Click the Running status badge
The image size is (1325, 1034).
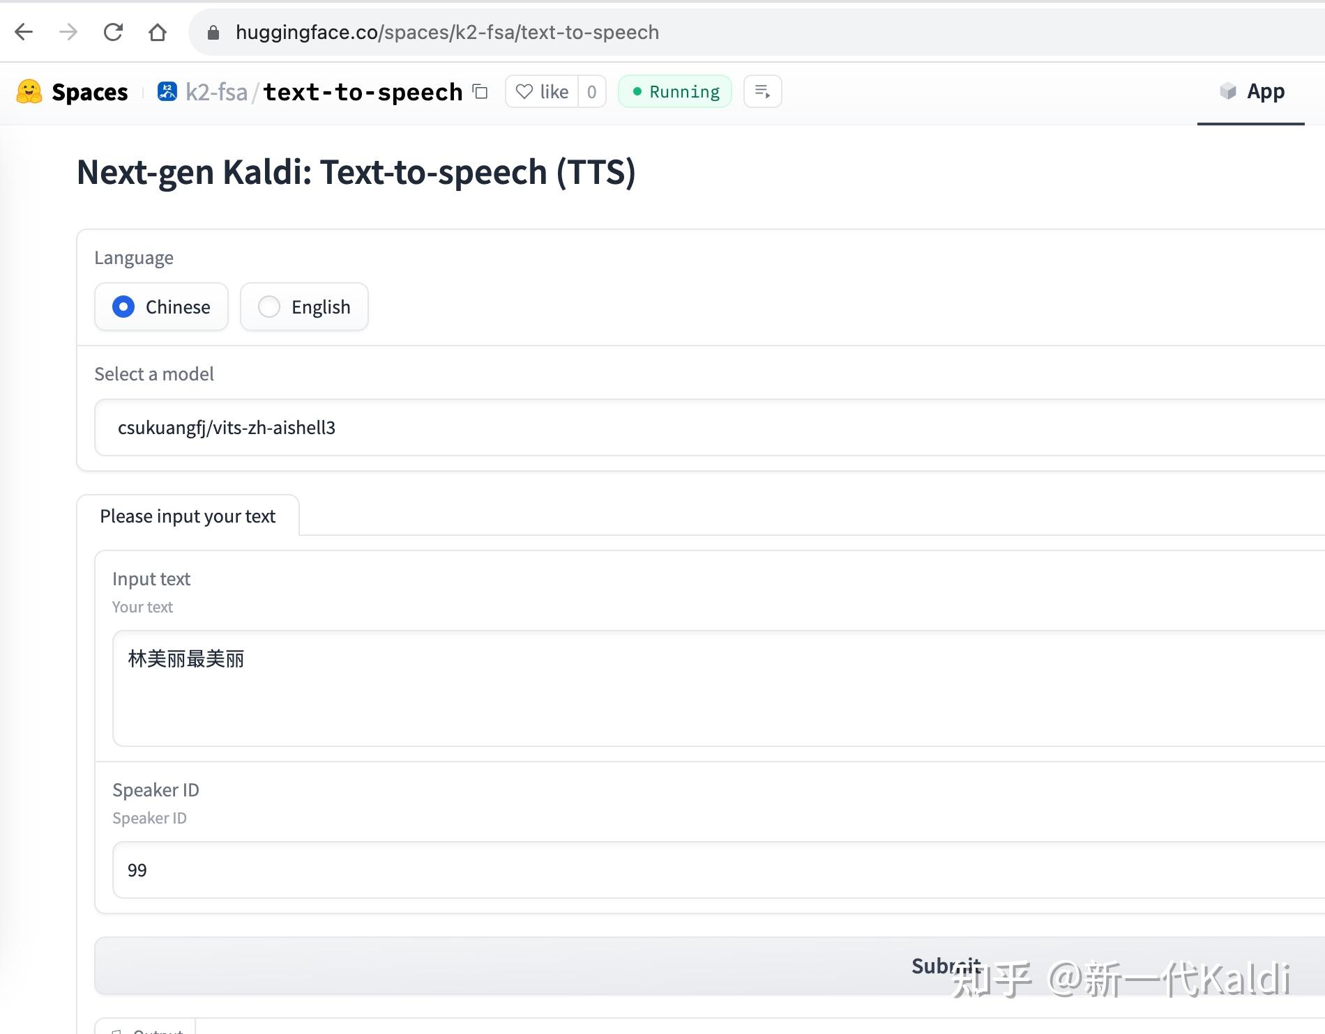coord(674,91)
